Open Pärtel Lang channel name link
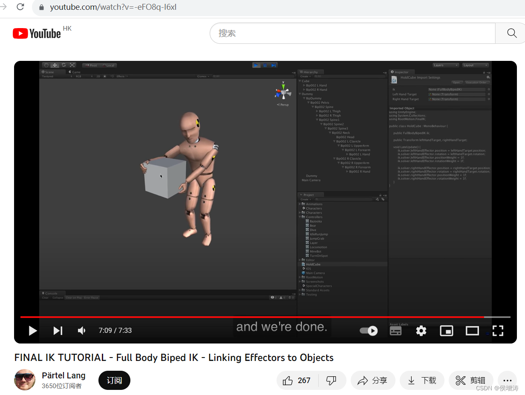 point(64,375)
